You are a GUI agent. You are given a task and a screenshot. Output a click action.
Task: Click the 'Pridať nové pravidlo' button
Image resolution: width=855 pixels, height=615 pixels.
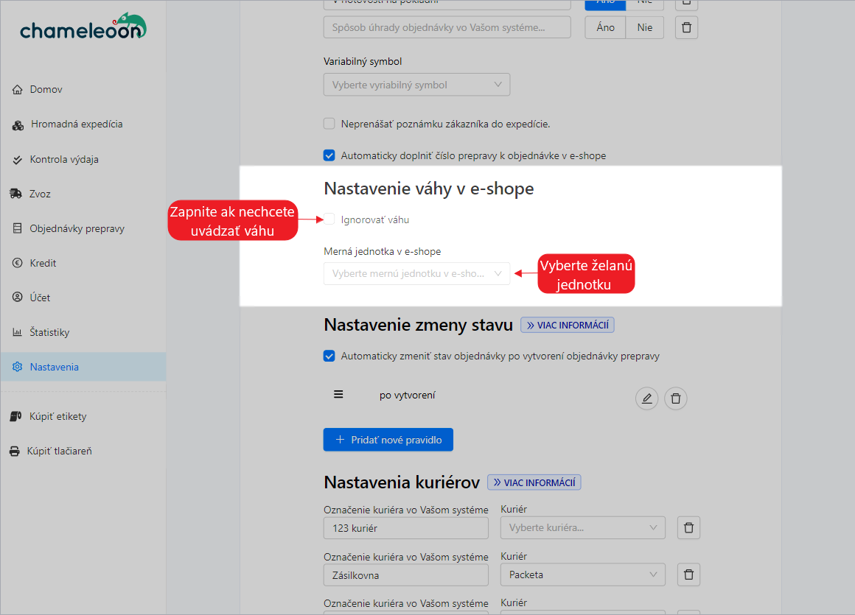(x=388, y=440)
